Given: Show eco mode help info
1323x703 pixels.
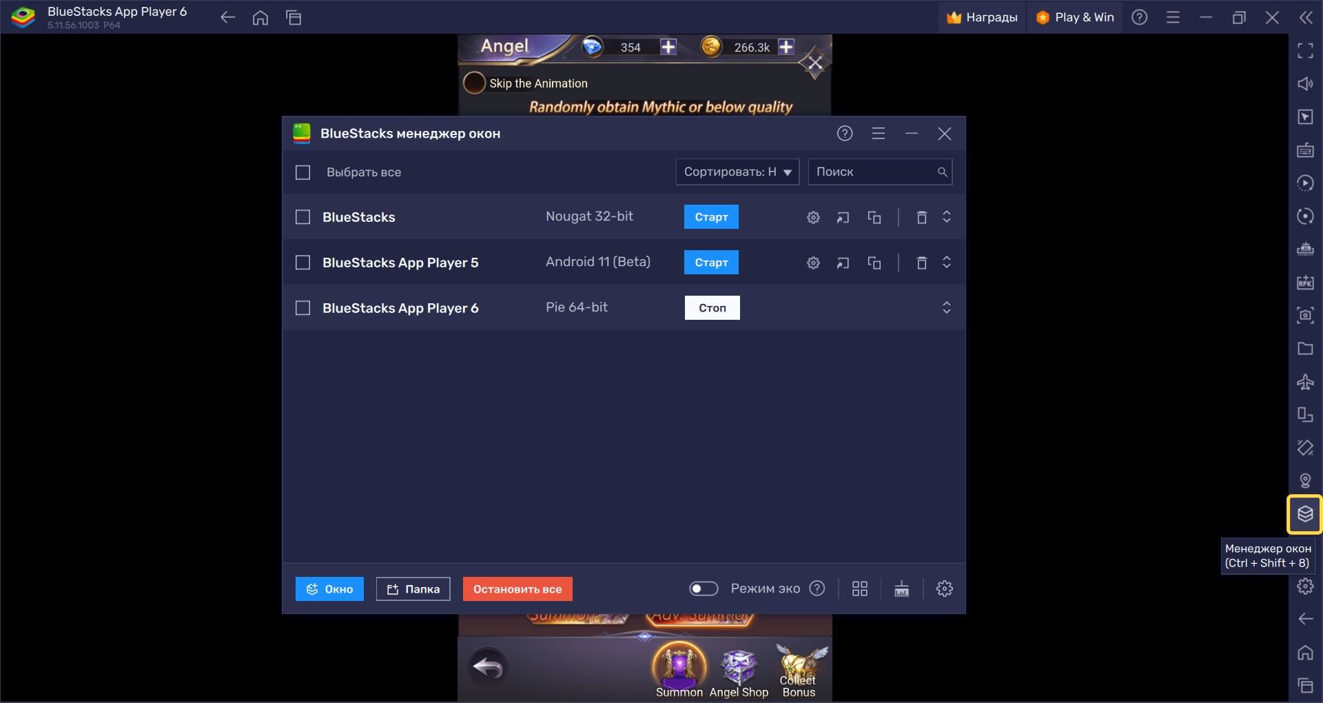Looking at the screenshot, I should [817, 589].
